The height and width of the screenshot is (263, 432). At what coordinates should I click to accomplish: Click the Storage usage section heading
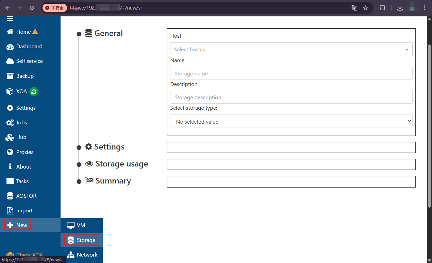122,164
